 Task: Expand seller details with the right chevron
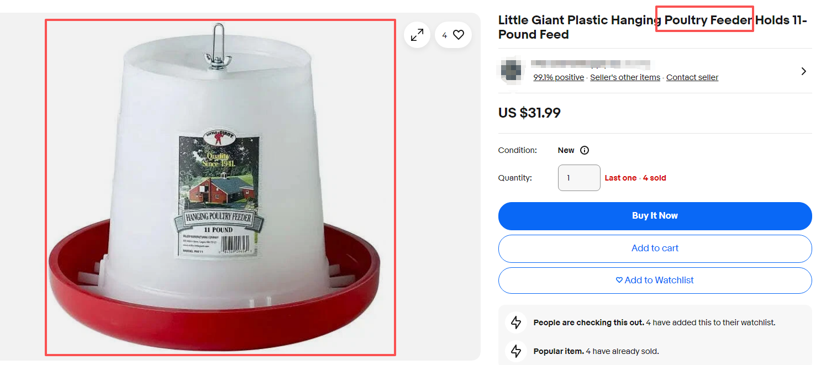pos(803,71)
